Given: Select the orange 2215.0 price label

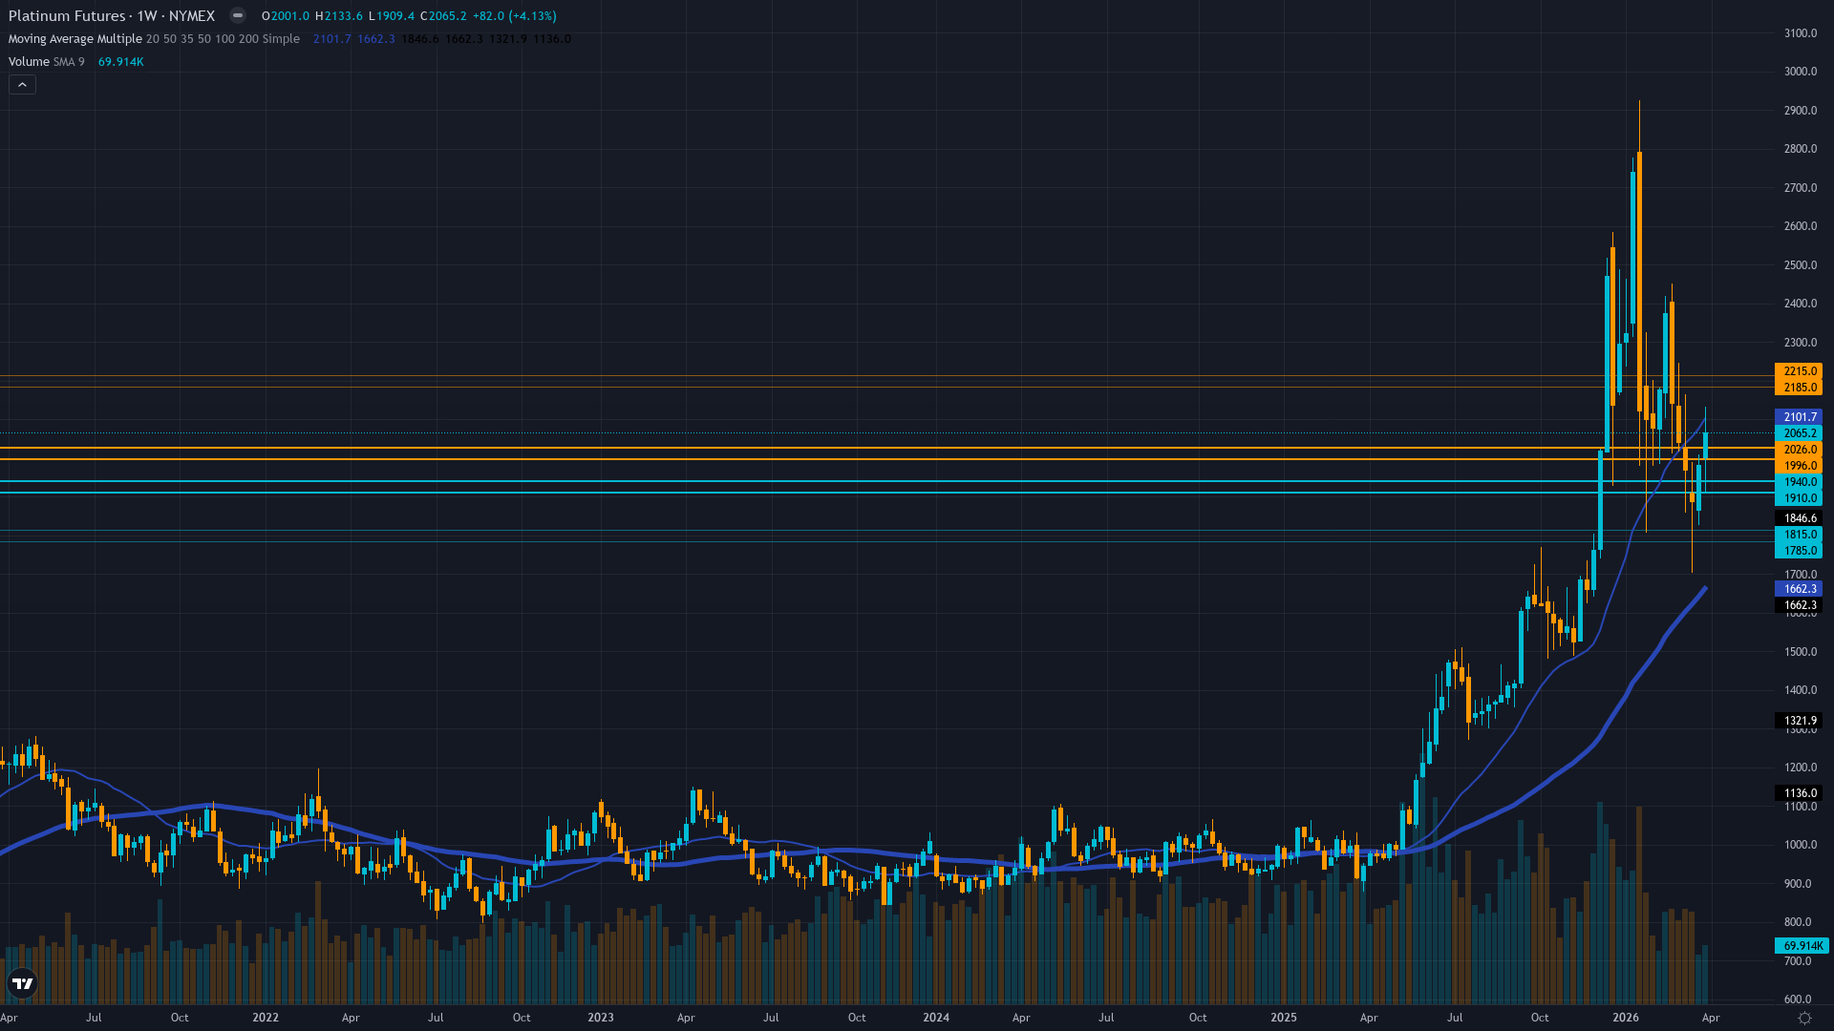Looking at the screenshot, I should point(1799,371).
